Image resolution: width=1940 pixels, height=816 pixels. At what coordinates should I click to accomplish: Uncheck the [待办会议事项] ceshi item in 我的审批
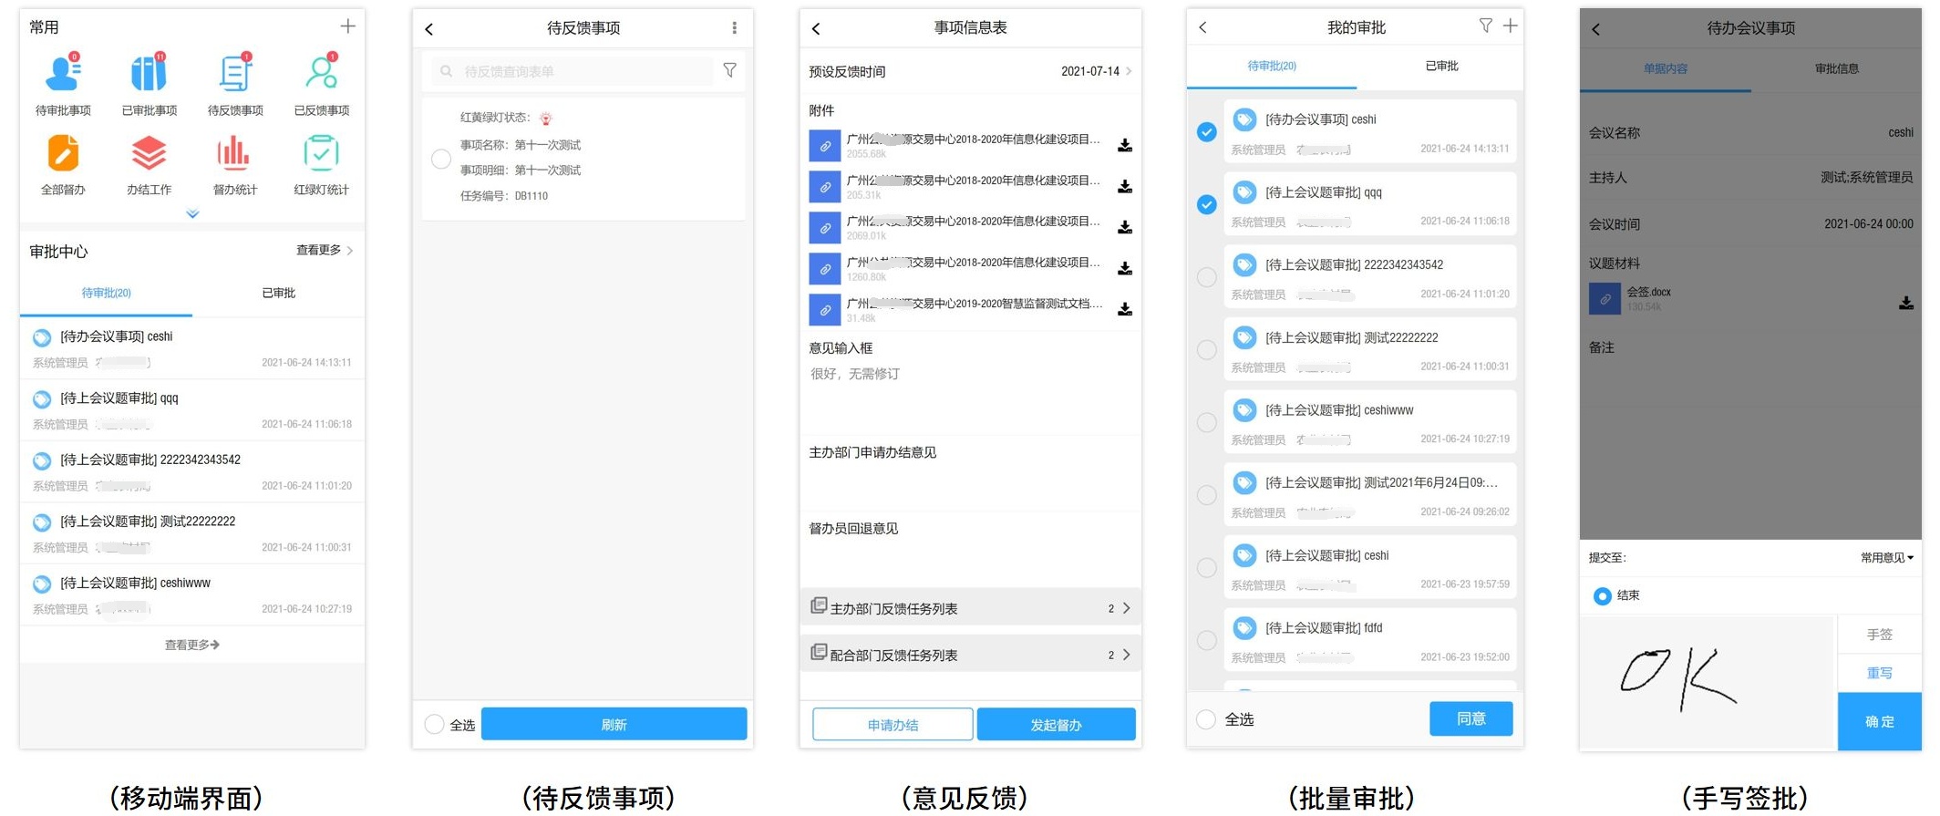click(x=1206, y=132)
